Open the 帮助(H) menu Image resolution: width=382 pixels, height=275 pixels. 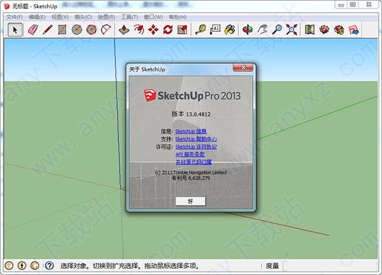(x=178, y=17)
